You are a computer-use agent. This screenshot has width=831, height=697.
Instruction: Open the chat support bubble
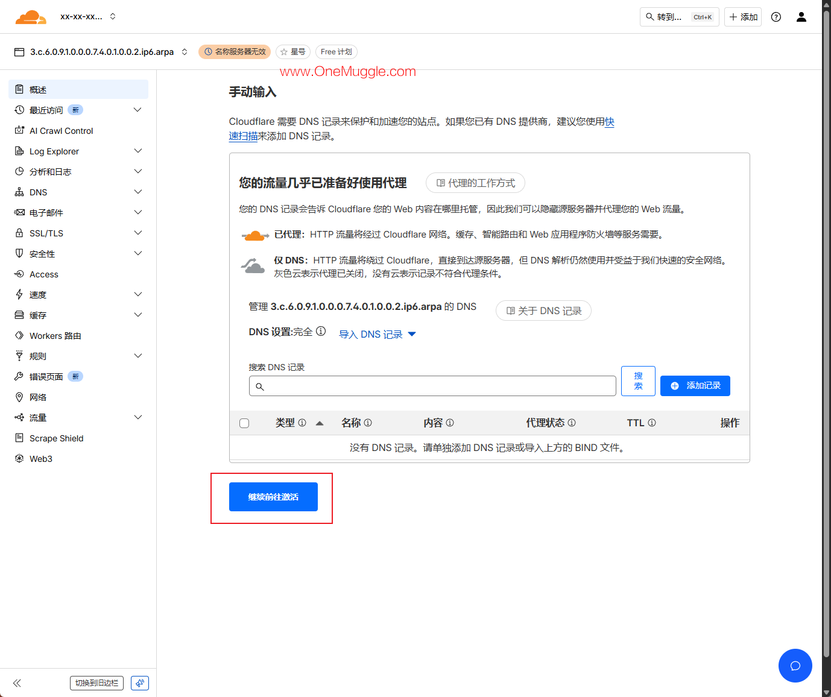[795, 666]
